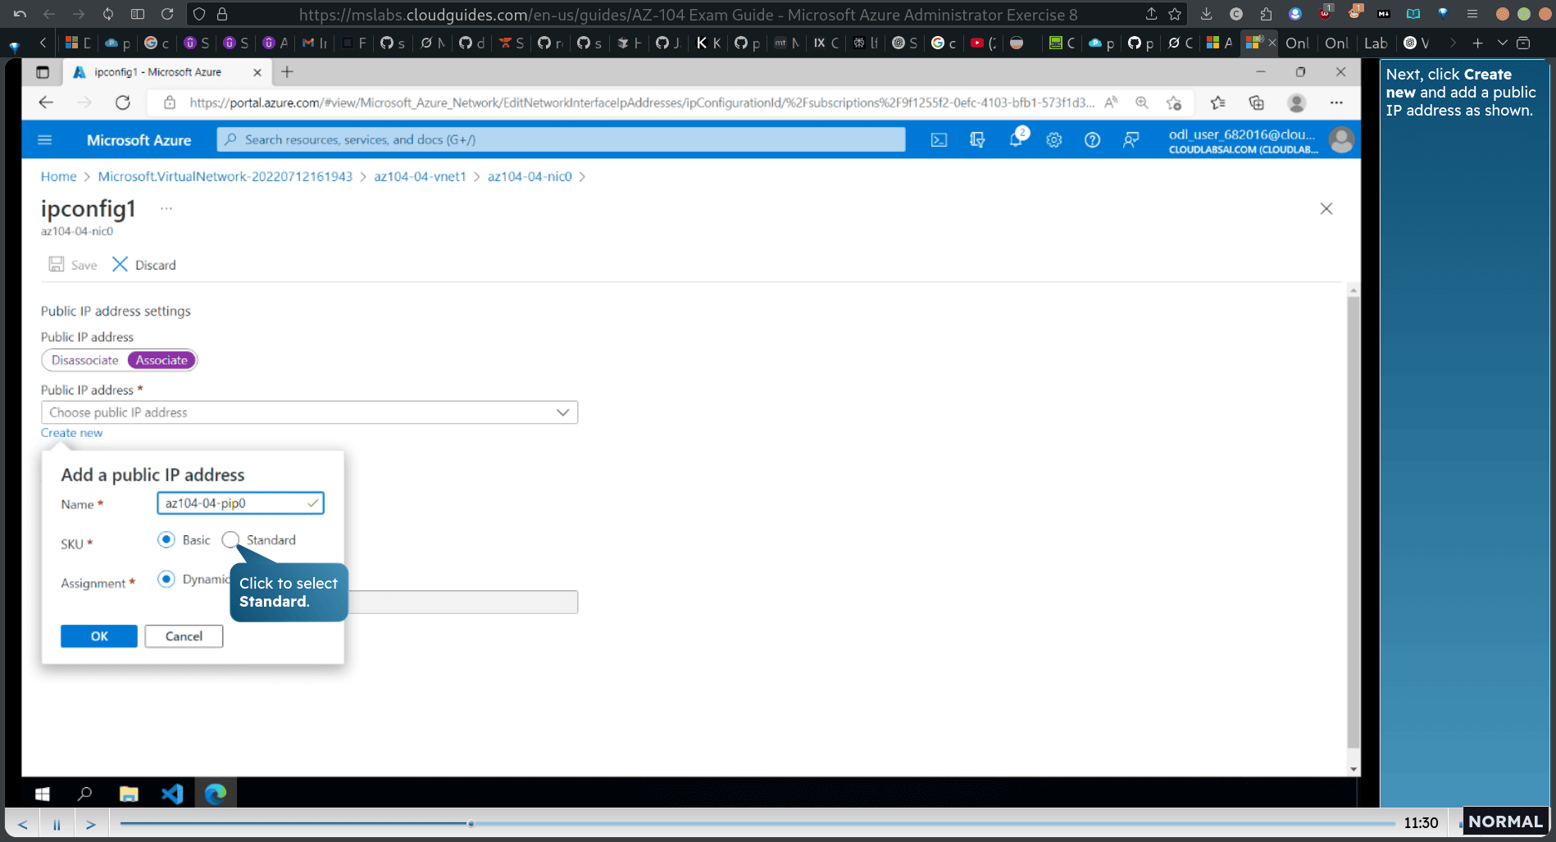Expand outer browser tab list chevron
Screen dimensions: 1556x842
coord(1502,43)
